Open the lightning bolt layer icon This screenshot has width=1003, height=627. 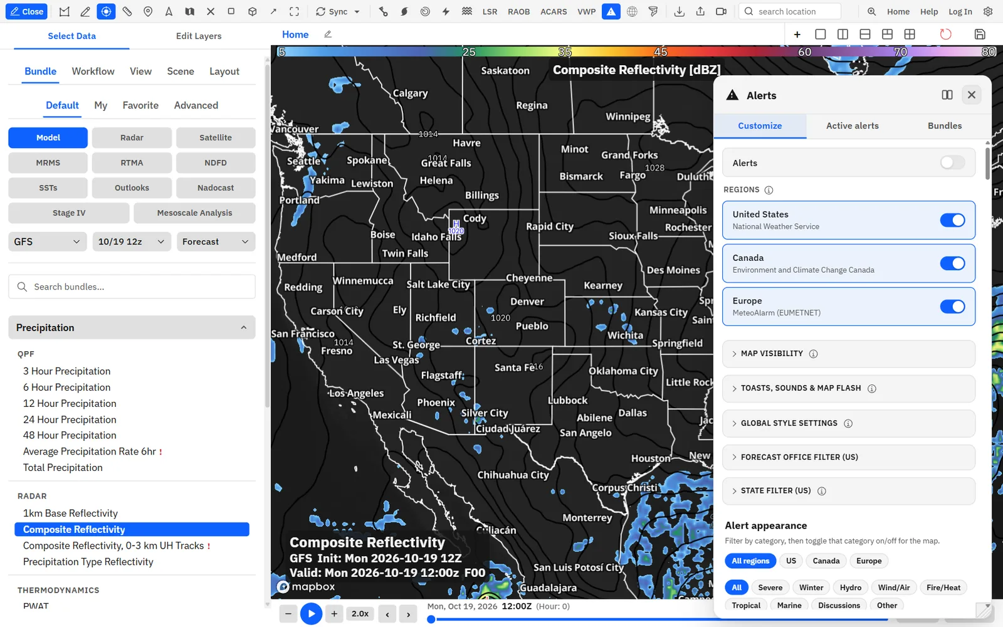tap(446, 11)
